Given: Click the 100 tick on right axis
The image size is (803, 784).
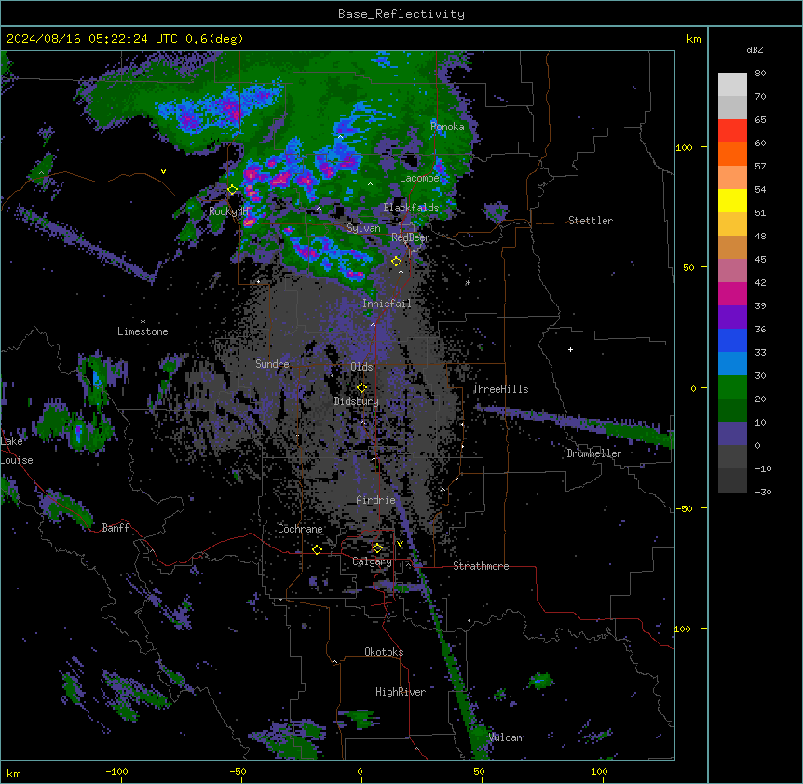Looking at the screenshot, I should (x=684, y=147).
